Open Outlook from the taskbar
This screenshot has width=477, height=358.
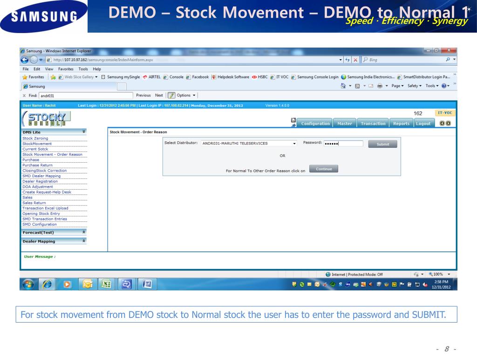tap(87, 284)
